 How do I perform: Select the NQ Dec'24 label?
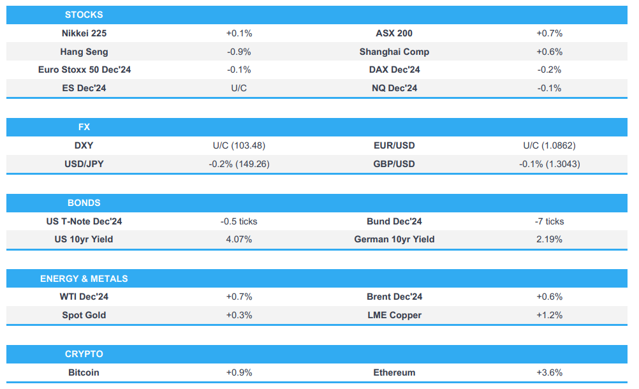coord(394,88)
